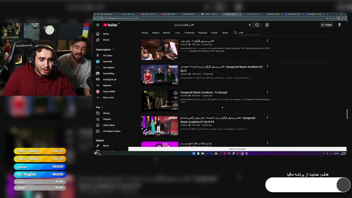352x198 pixels.
Task: Open the account avatar menu
Action: [x=339, y=25]
